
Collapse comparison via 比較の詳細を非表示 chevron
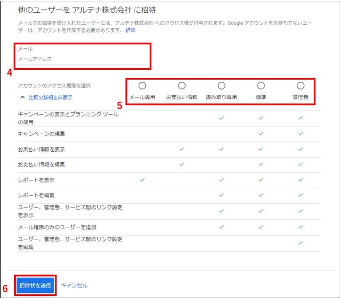[22, 97]
